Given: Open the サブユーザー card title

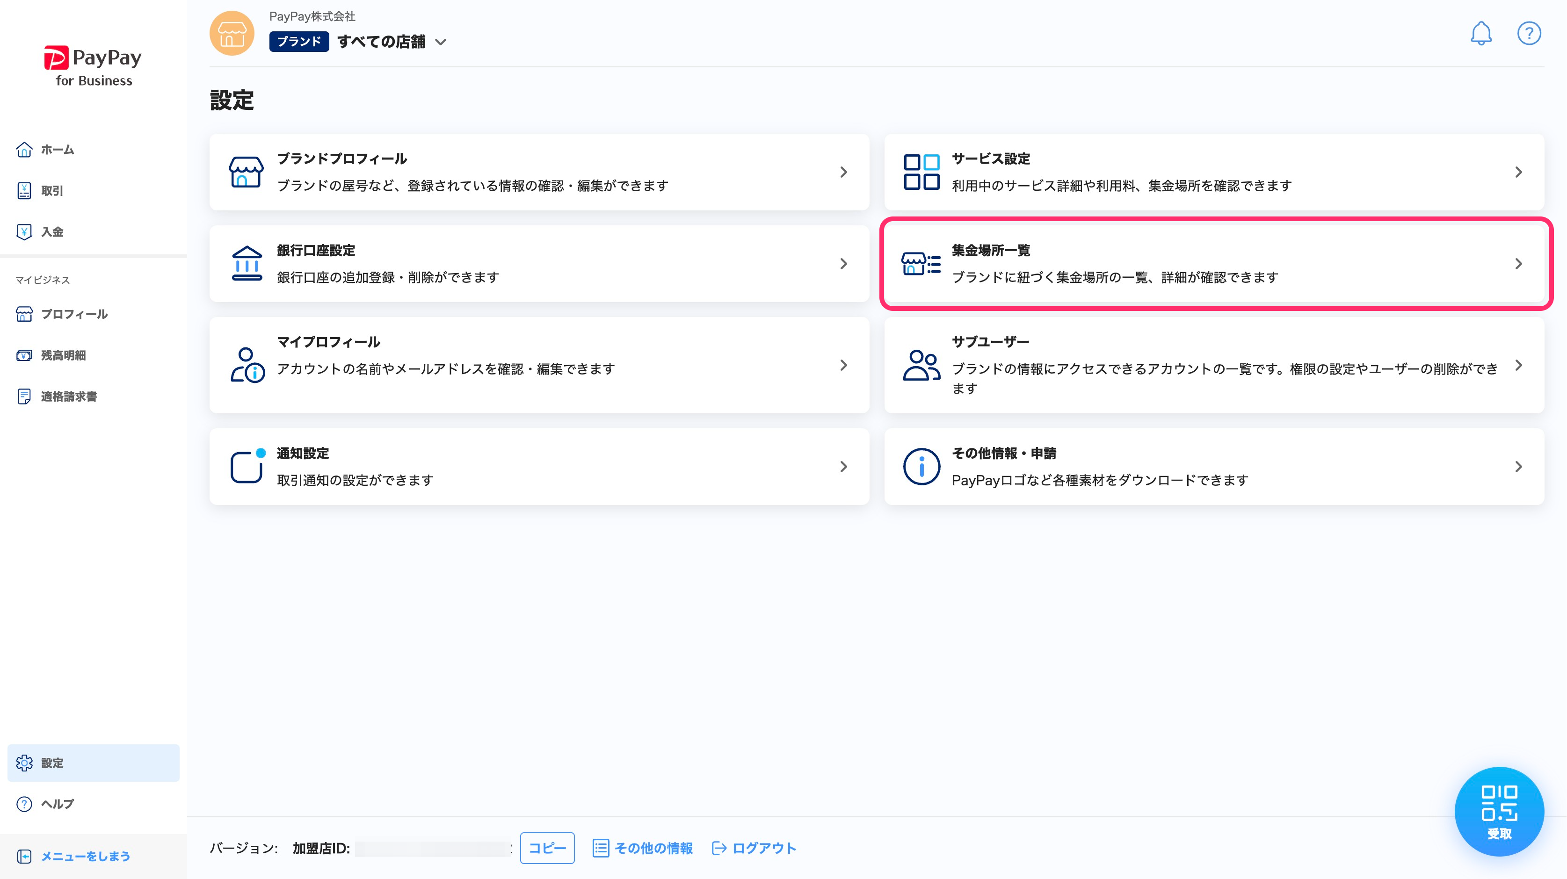Looking at the screenshot, I should tap(990, 342).
